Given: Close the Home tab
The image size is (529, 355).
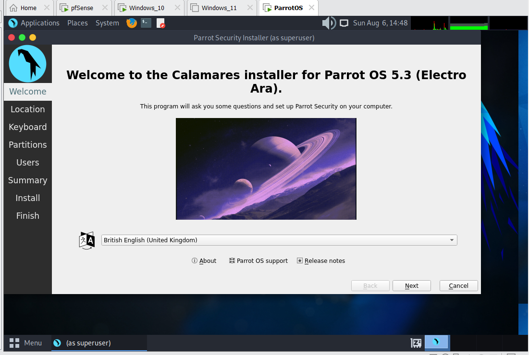Looking at the screenshot, I should point(47,7).
